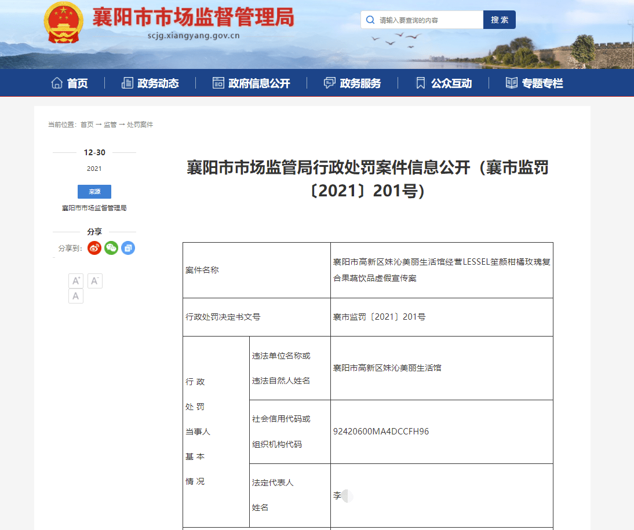
Task: Open the 政府信息公开 menu item
Action: pyautogui.click(x=251, y=83)
